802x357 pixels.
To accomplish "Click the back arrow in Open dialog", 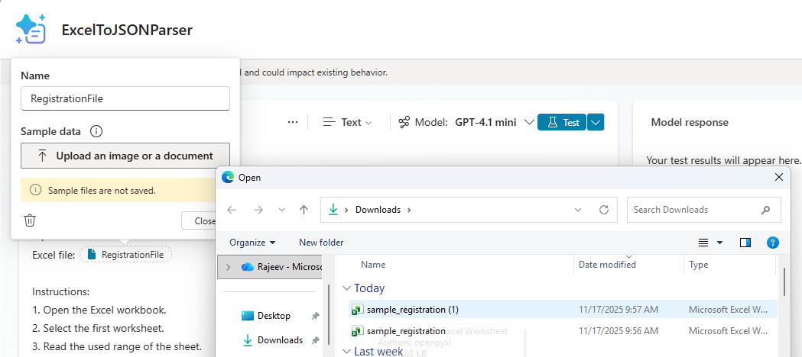I will click(232, 210).
